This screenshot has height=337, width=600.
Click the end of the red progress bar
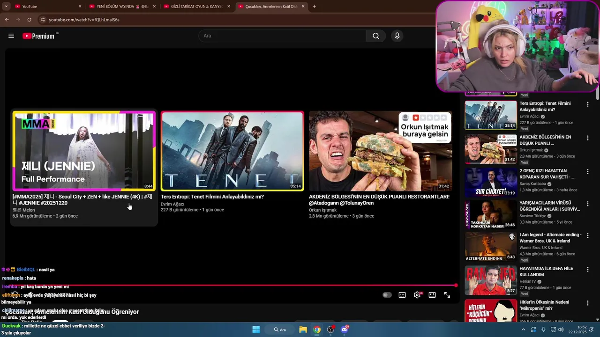[x=456, y=285]
